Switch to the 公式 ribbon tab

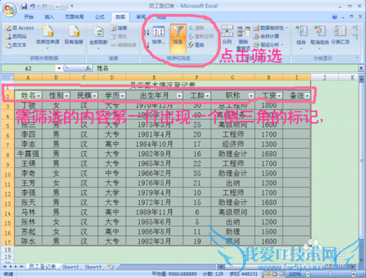point(100,17)
